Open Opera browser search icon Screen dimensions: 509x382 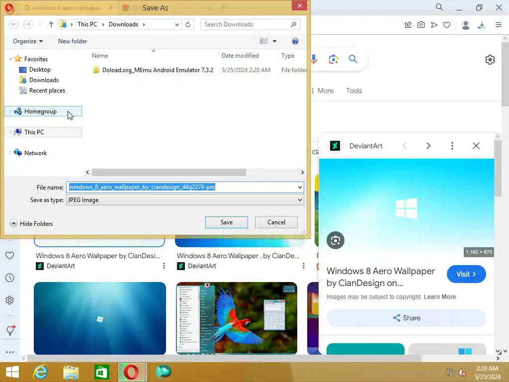[439, 7]
